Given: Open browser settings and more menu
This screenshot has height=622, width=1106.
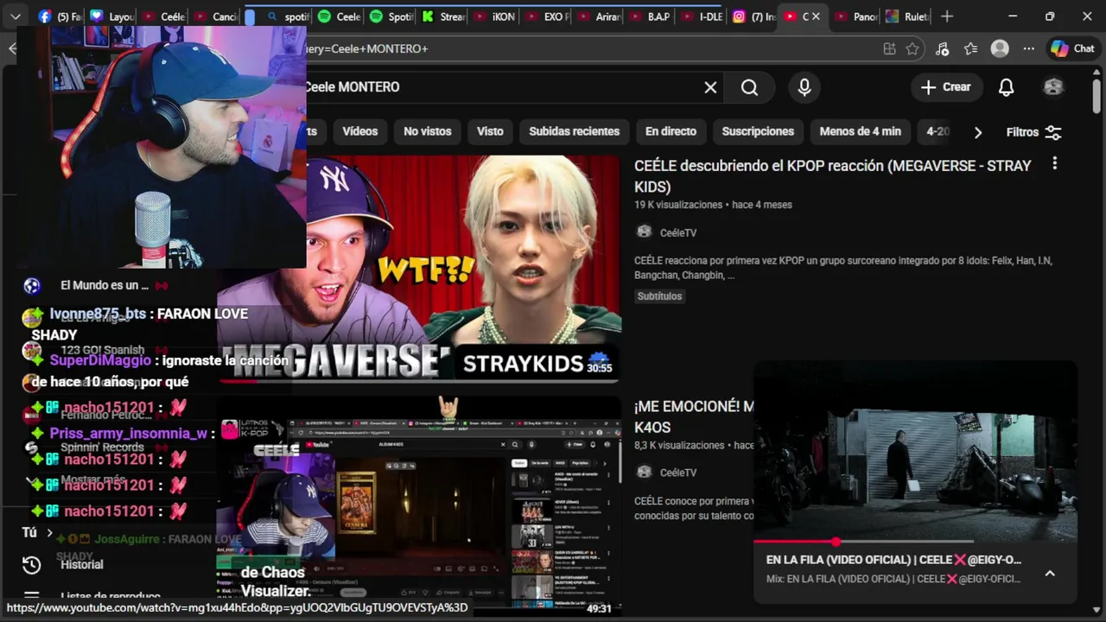Looking at the screenshot, I should pyautogui.click(x=1028, y=49).
